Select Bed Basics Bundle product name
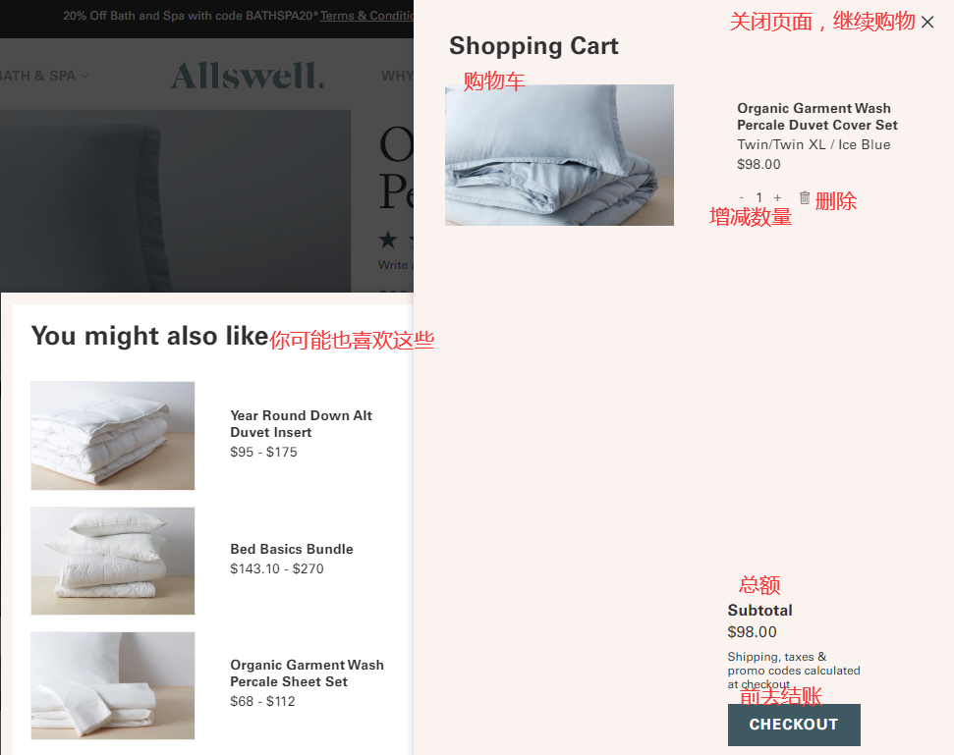The width and height of the screenshot is (954, 755). point(292,549)
